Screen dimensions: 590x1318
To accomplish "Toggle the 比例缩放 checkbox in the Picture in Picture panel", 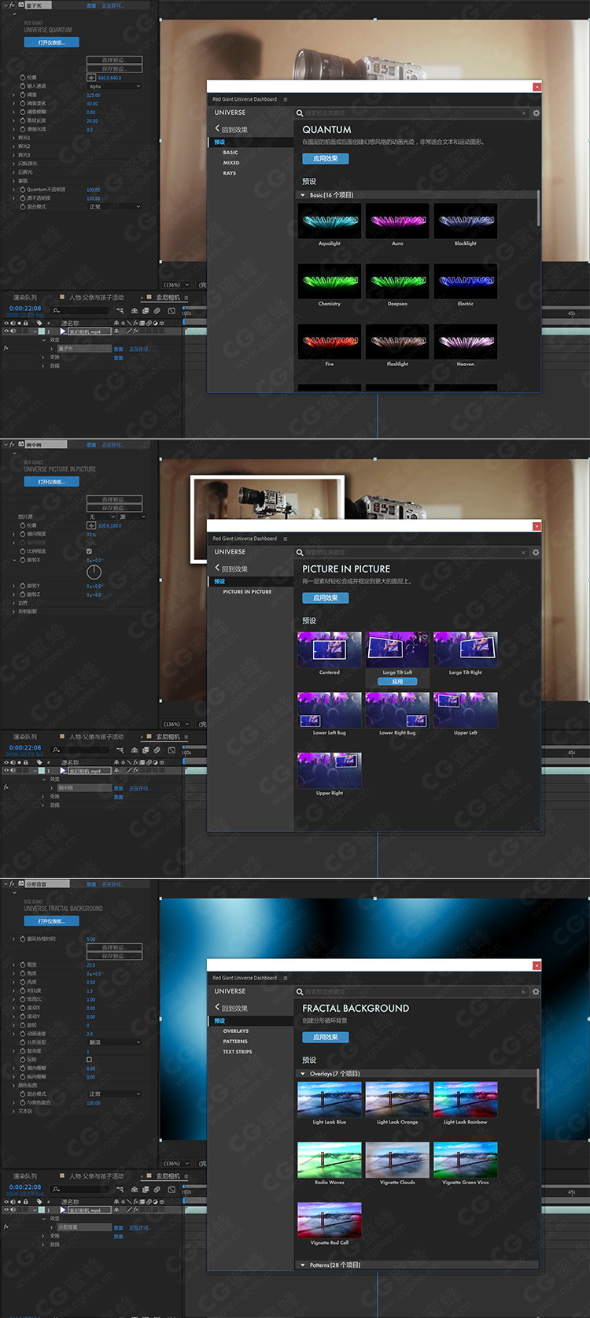I will pyautogui.click(x=89, y=551).
